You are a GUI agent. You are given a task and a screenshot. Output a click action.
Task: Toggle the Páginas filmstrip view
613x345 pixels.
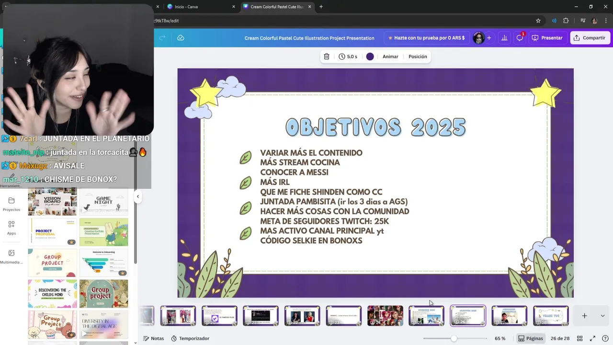[x=530, y=338]
